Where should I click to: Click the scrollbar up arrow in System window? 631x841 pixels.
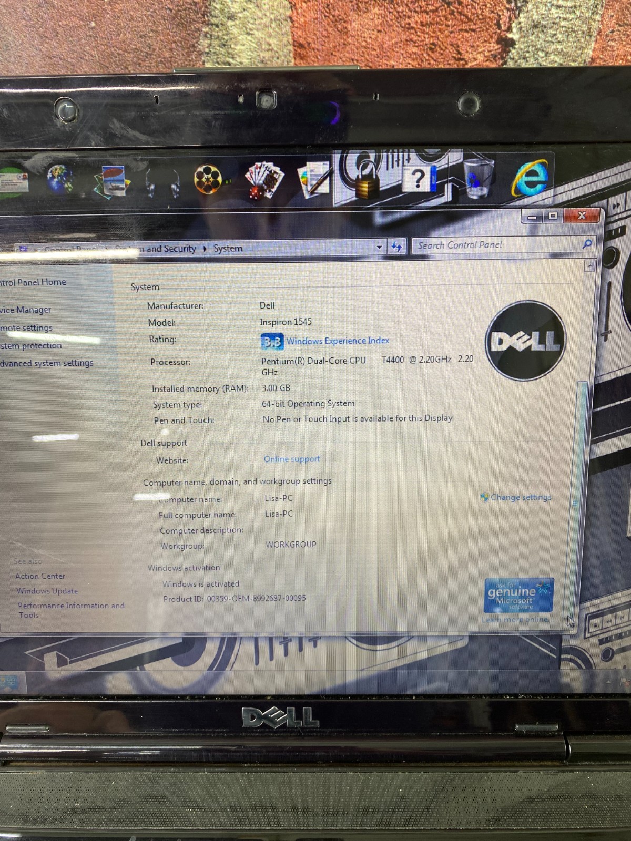click(589, 266)
